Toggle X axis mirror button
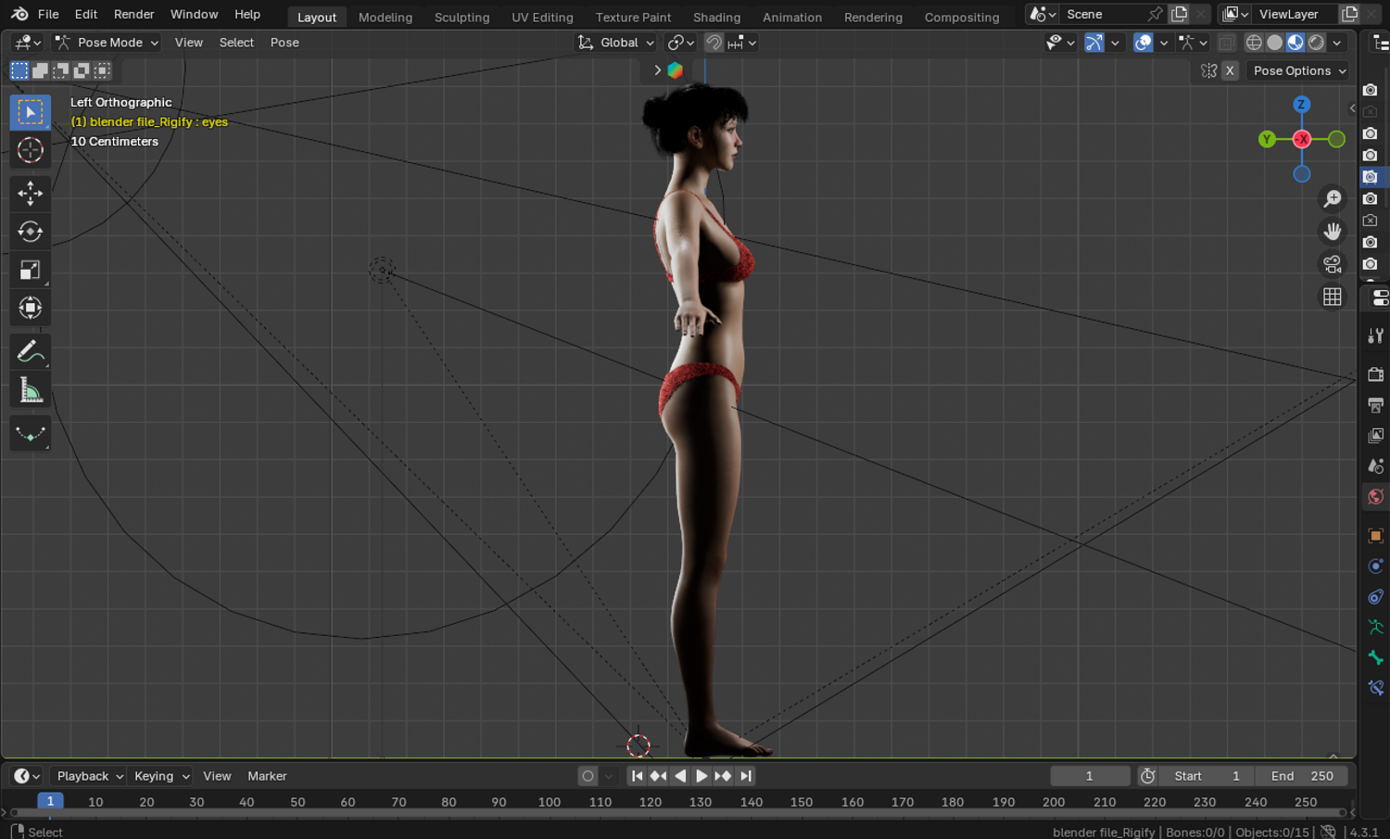 [x=1230, y=70]
